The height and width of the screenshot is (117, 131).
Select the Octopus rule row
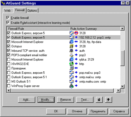(x=63, y=46)
